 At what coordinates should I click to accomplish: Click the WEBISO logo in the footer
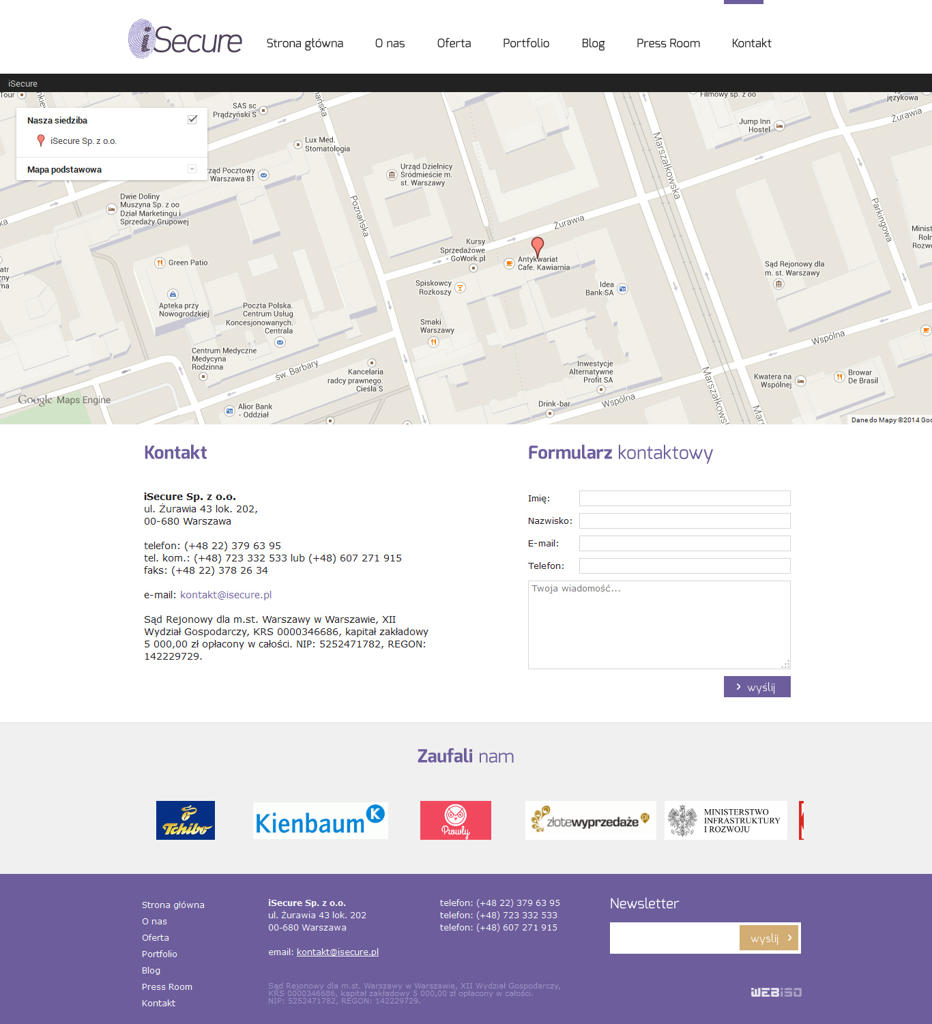coord(776,992)
